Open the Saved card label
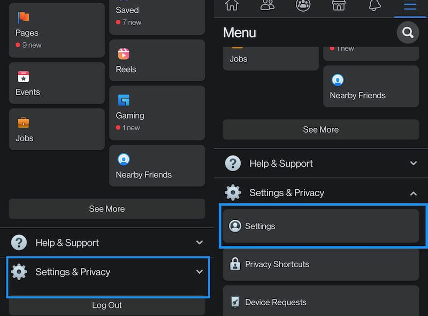This screenshot has height=316, width=428. click(127, 10)
